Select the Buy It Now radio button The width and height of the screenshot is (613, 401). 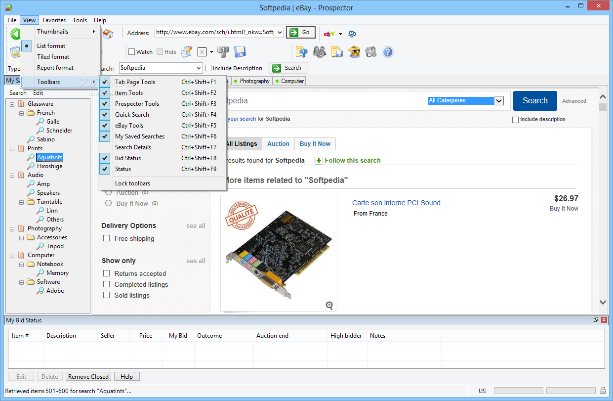click(108, 203)
